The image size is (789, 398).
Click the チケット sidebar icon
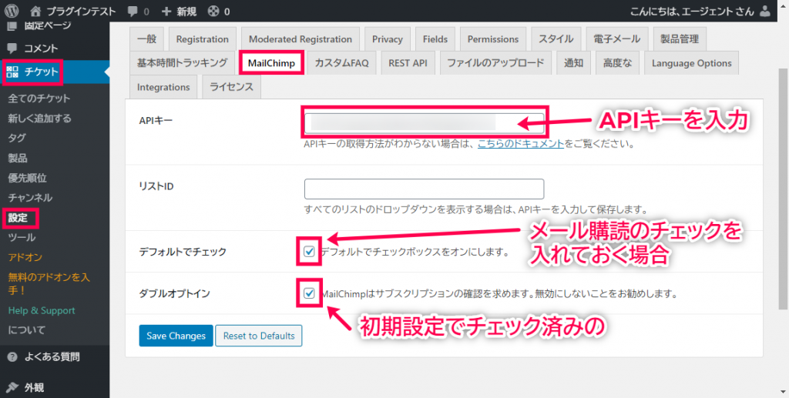[12, 72]
